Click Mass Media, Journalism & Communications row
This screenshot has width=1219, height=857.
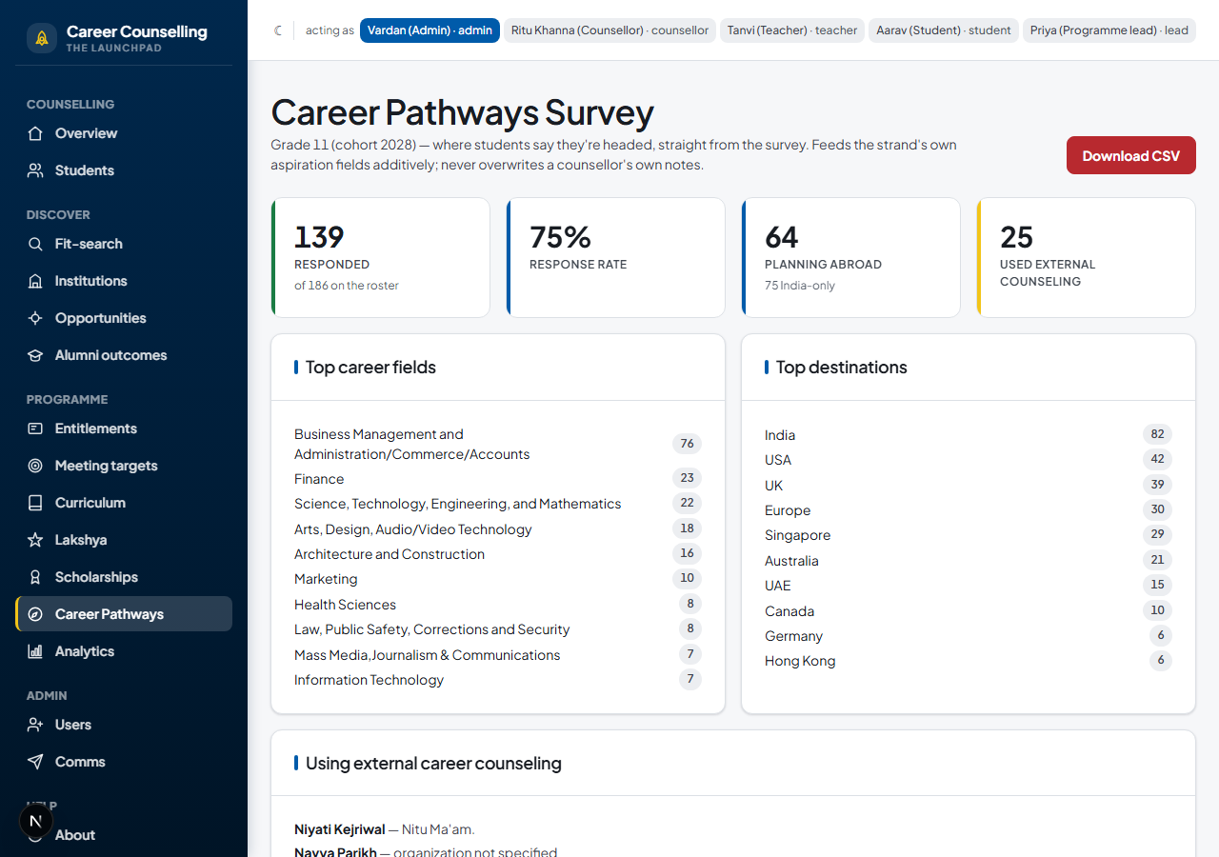(x=498, y=655)
